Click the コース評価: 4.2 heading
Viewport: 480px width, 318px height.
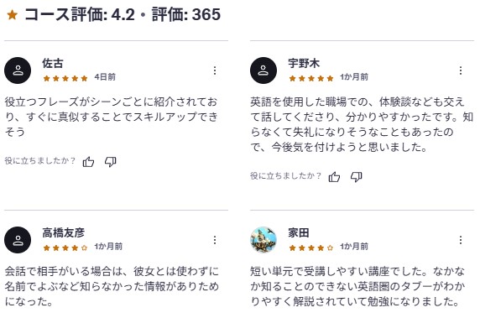coord(80,14)
